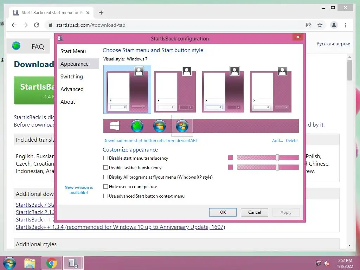360x270 pixels.
Task: Enable advanced Start button context menu
Action: [105, 196]
